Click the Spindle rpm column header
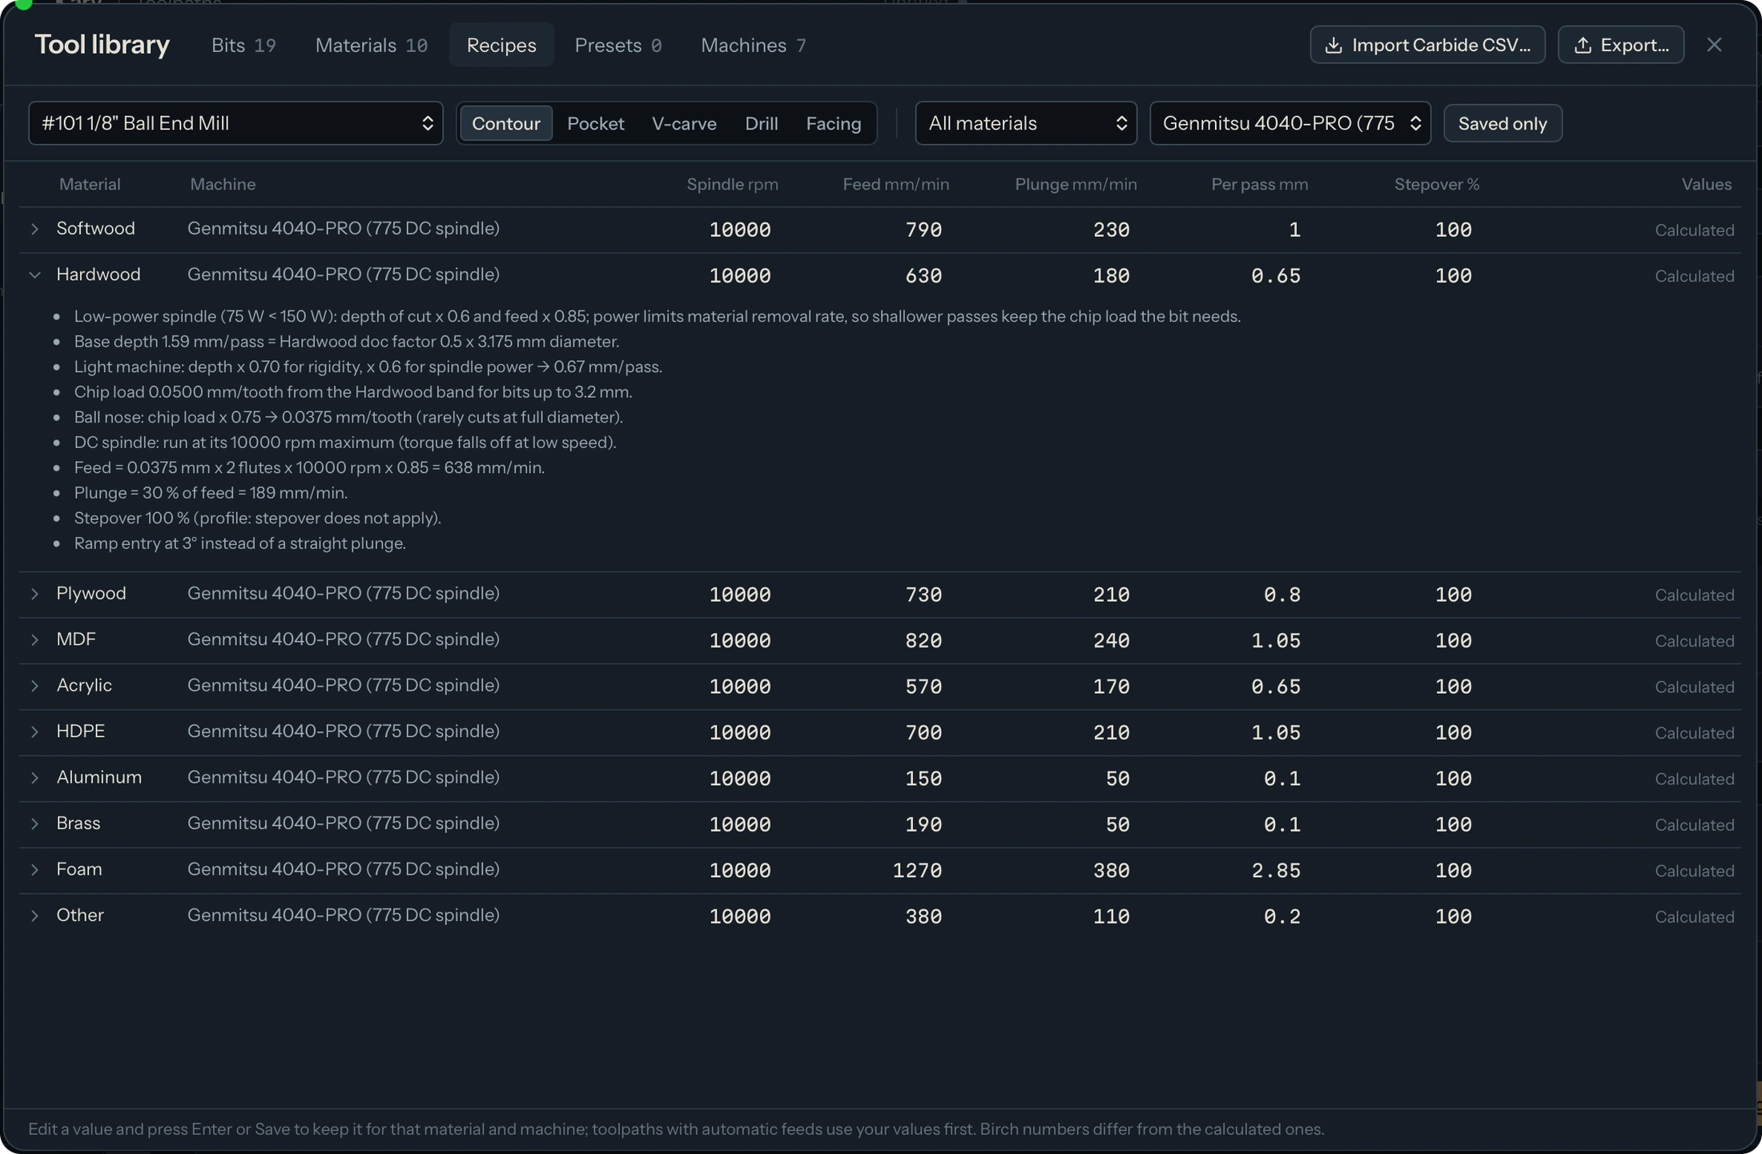The image size is (1762, 1154). pos(732,184)
